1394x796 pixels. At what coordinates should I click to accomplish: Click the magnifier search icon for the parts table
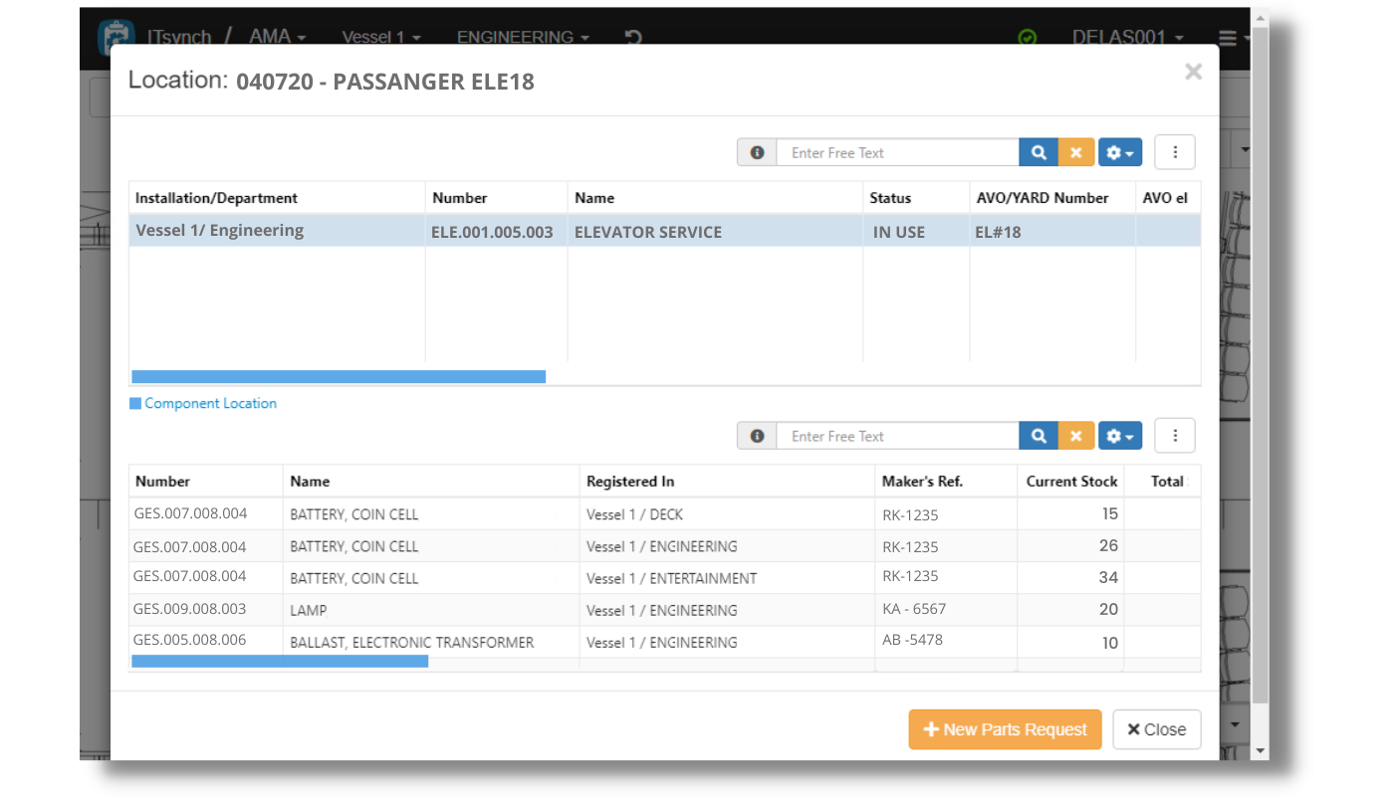(x=1039, y=435)
